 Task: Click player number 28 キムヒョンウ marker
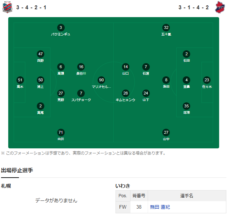click(125, 93)
